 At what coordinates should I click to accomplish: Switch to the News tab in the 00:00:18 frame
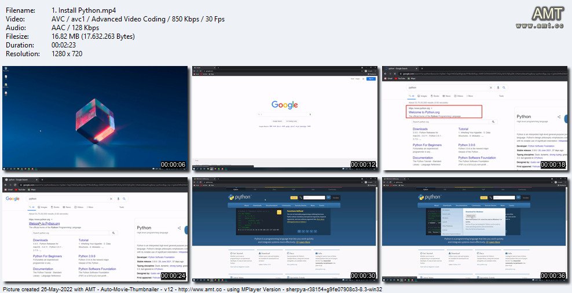(447, 96)
